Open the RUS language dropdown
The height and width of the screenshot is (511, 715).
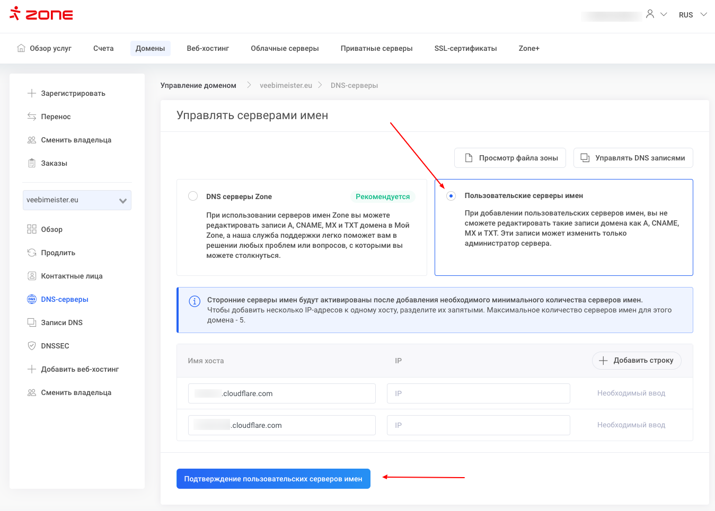pyautogui.click(x=692, y=15)
